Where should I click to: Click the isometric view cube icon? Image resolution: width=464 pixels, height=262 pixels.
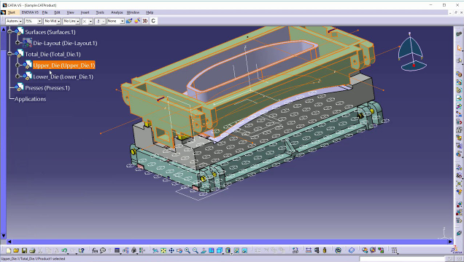point(220,250)
